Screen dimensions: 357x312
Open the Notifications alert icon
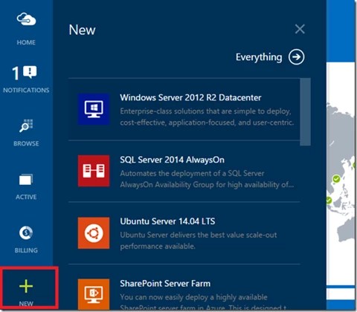[30, 72]
